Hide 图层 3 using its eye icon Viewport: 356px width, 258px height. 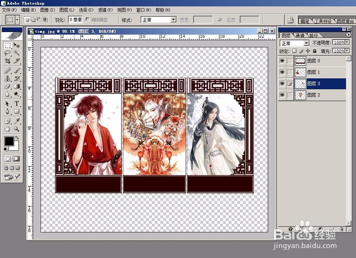(x=282, y=83)
